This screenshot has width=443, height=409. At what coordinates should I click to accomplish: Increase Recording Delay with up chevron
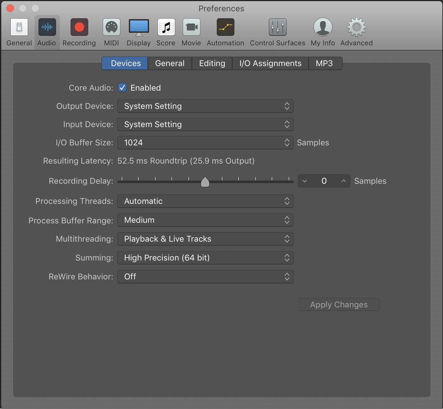pos(343,181)
